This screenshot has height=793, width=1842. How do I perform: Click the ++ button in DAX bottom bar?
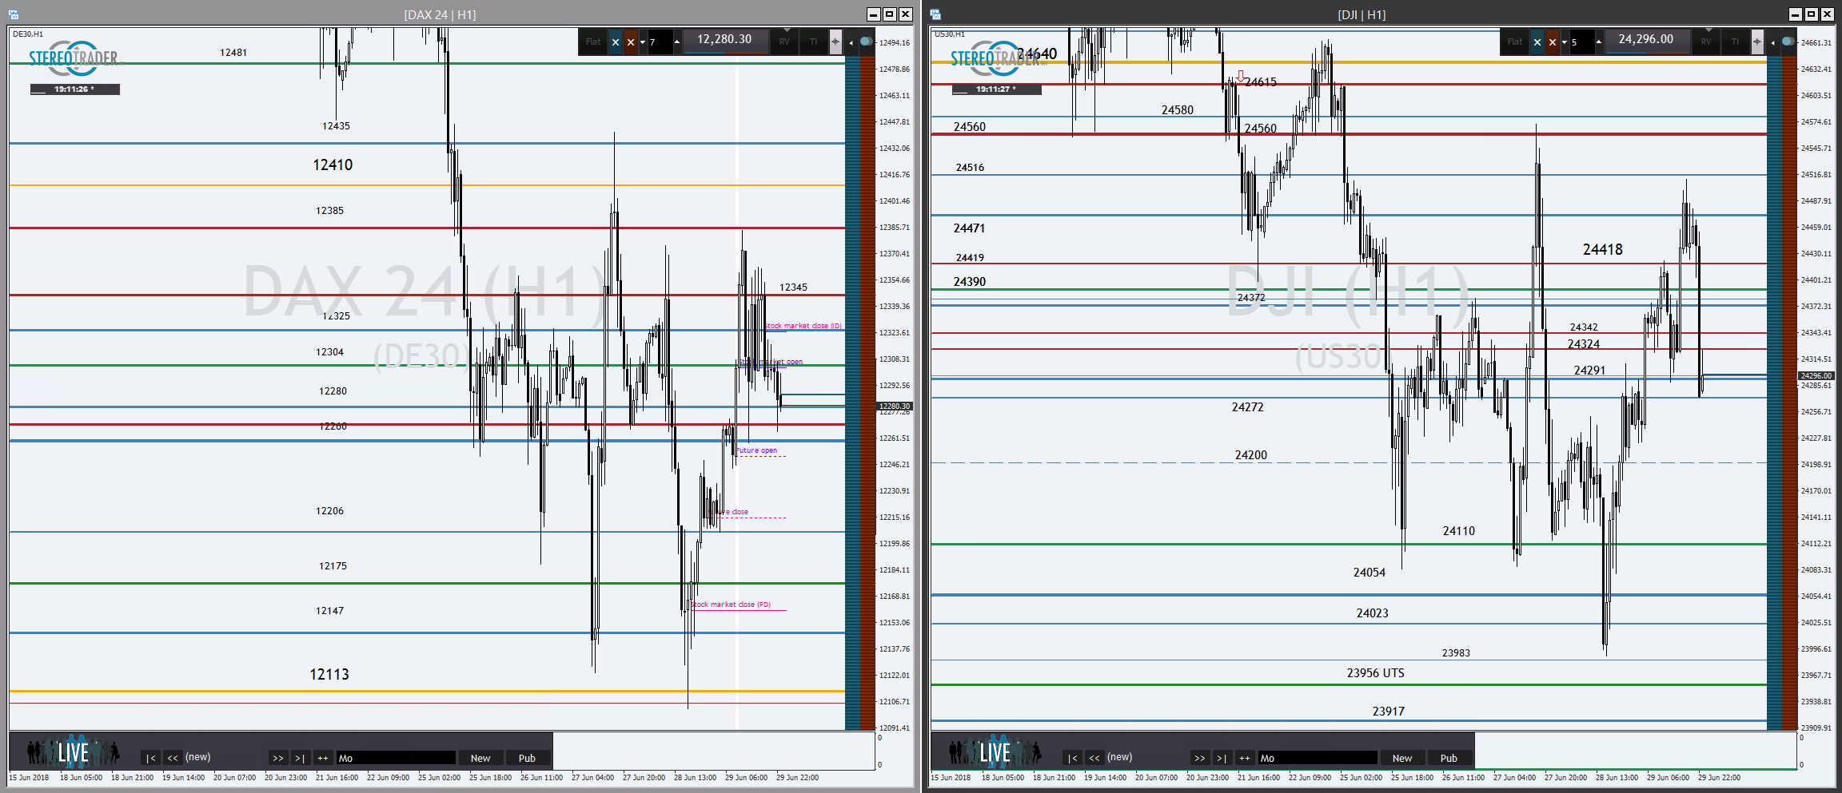tap(323, 758)
